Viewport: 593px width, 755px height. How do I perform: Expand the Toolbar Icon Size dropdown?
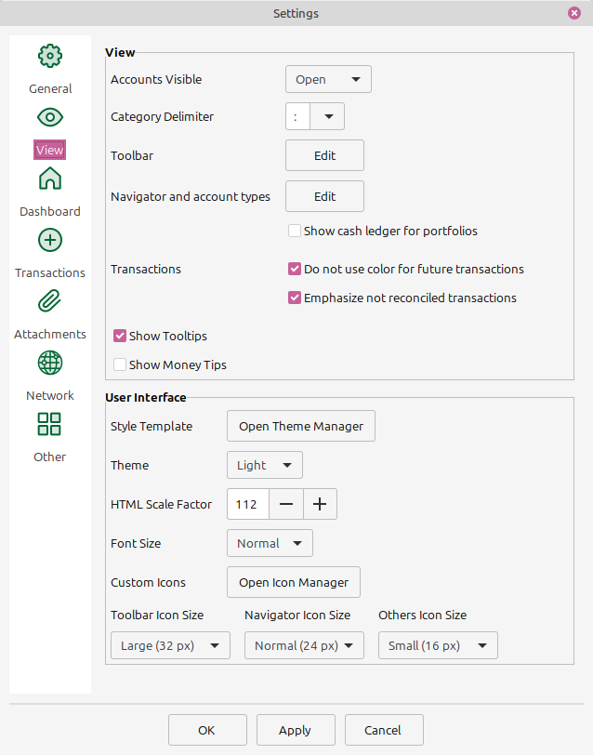(170, 645)
